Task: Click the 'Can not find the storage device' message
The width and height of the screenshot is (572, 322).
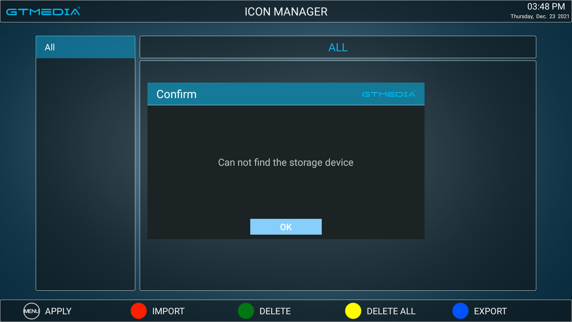Action: 286,162
